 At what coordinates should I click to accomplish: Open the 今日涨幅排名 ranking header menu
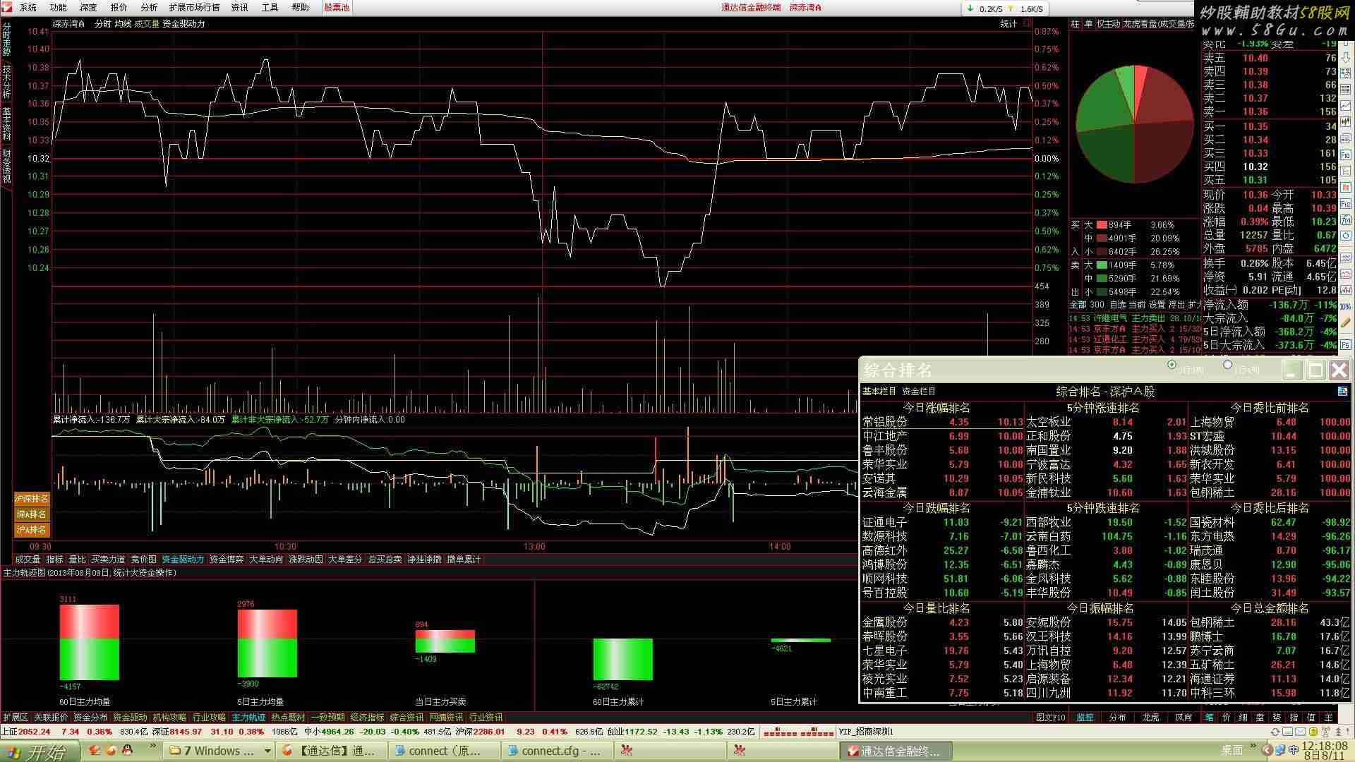(937, 408)
